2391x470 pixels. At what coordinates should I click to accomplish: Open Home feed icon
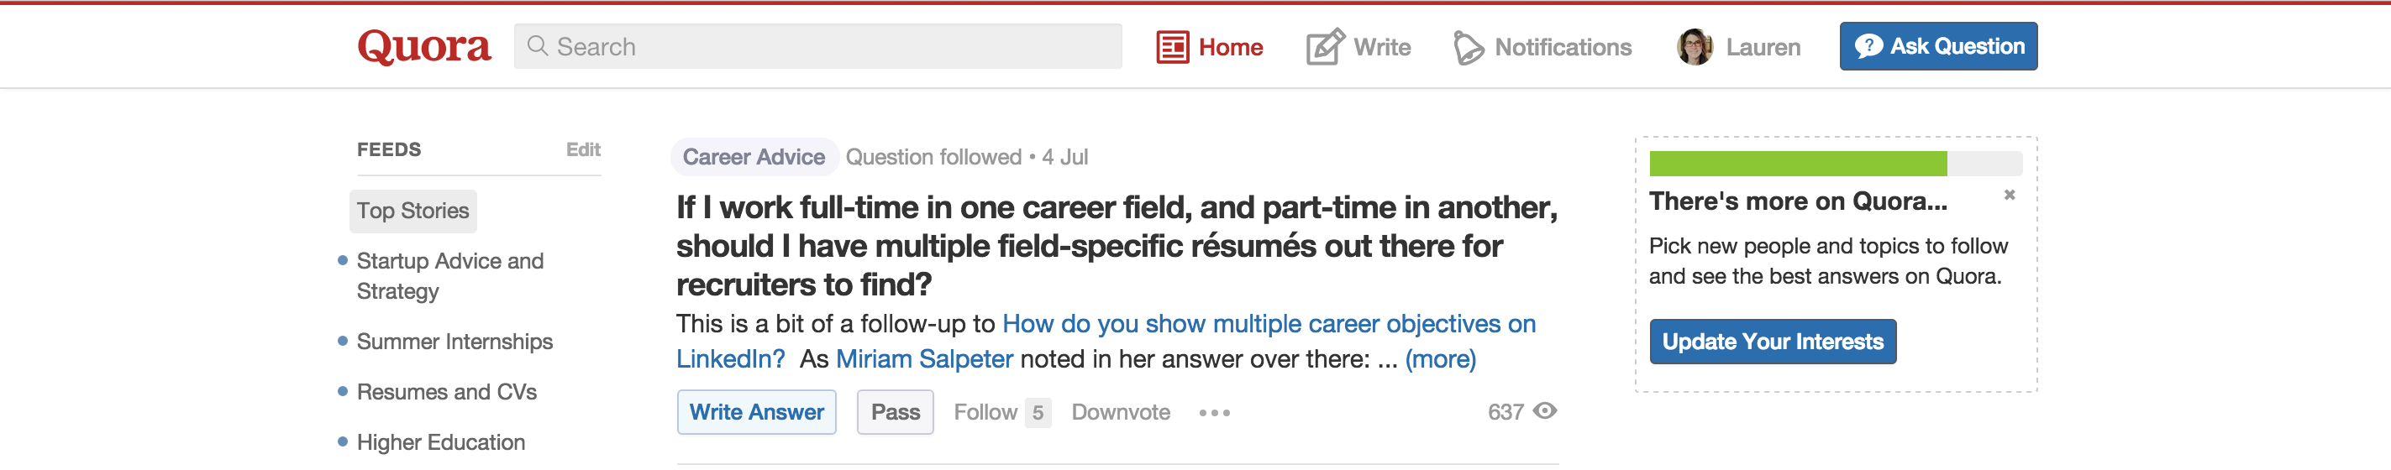click(x=1172, y=47)
